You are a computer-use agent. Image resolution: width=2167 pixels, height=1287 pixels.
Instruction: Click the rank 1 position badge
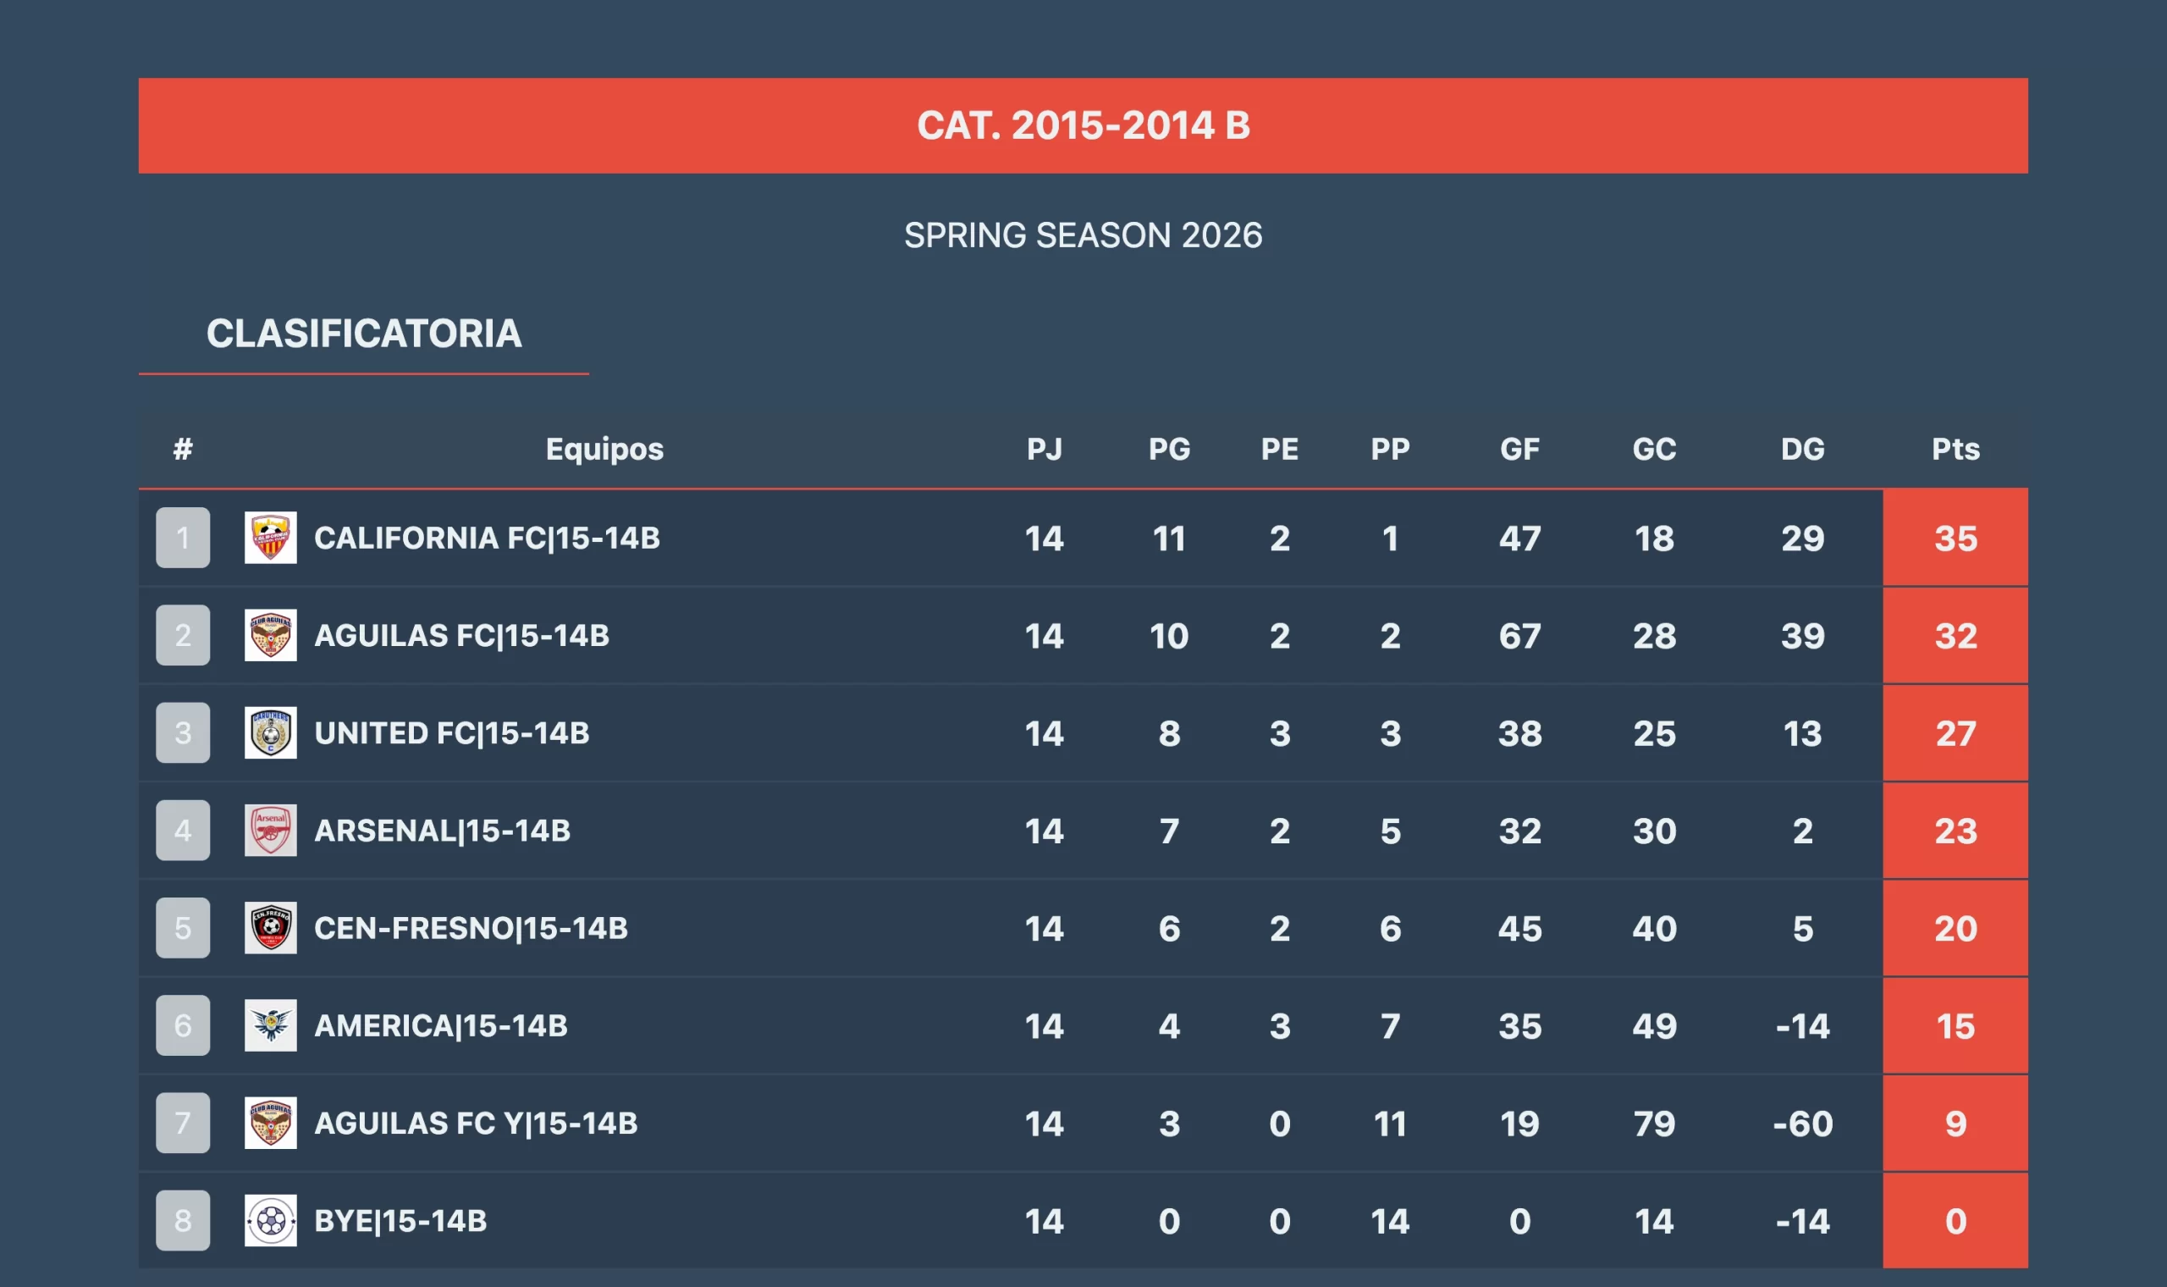[182, 538]
